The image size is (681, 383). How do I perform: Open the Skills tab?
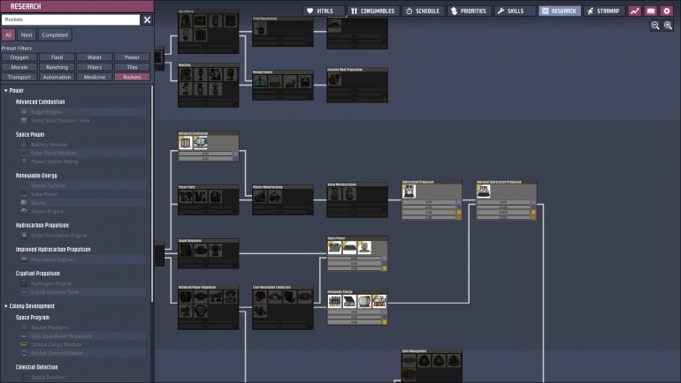515,11
